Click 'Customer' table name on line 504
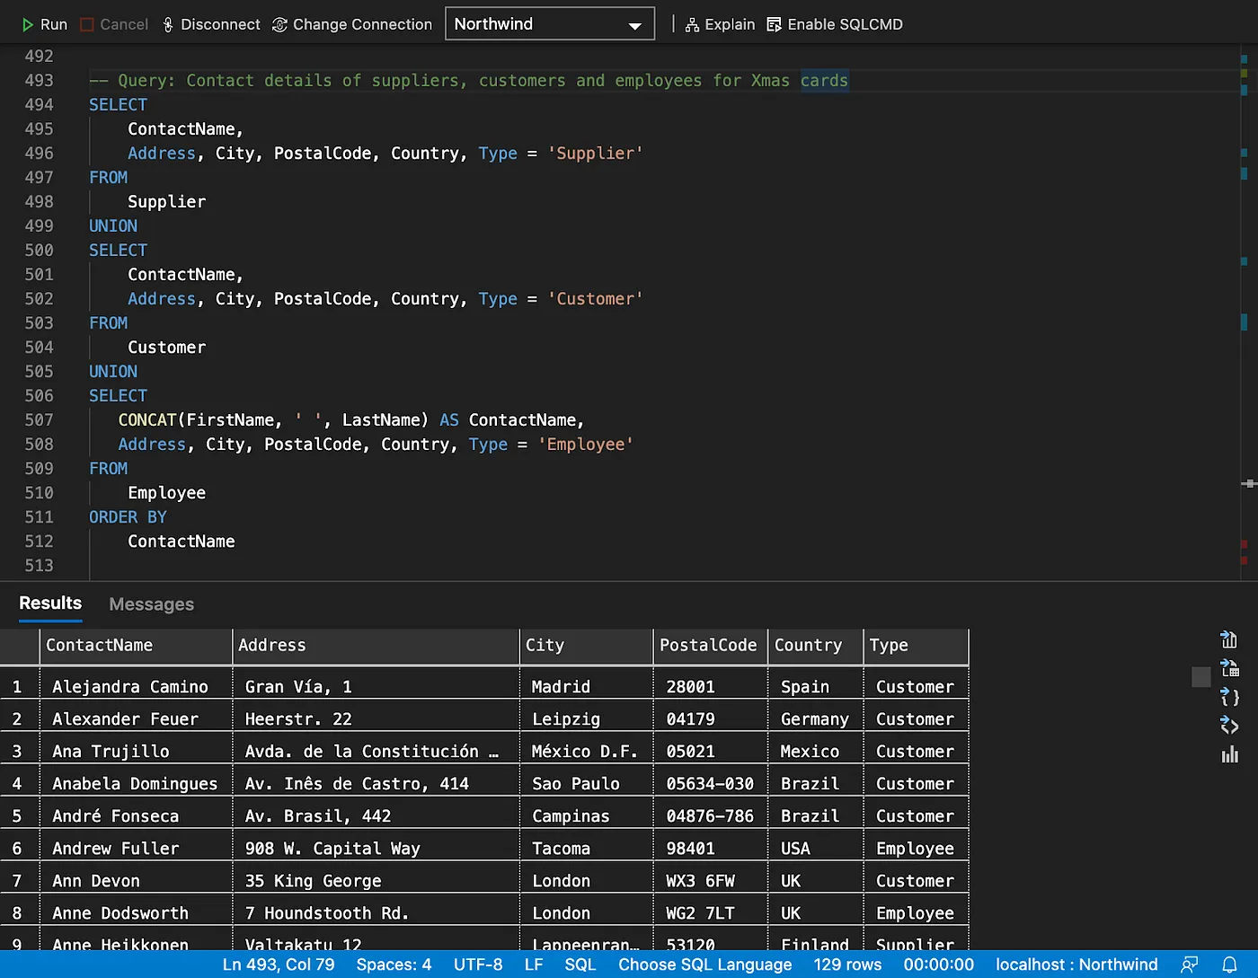Image resolution: width=1258 pixels, height=978 pixels. (166, 348)
